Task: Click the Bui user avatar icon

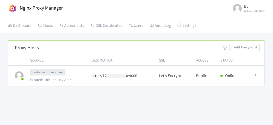Action: click(x=237, y=8)
